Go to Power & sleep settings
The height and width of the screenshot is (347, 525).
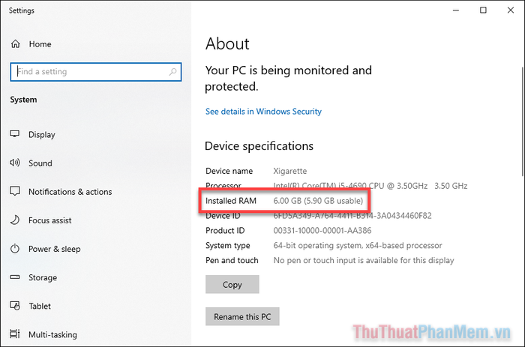click(x=55, y=249)
